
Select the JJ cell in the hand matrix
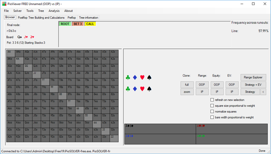[37, 75]
